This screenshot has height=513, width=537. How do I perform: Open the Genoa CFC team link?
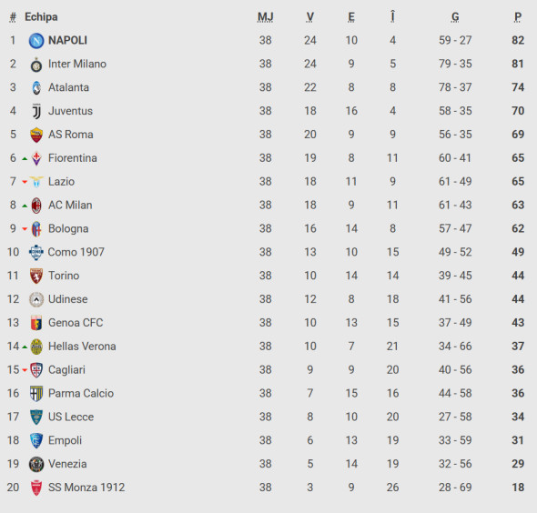(x=76, y=323)
